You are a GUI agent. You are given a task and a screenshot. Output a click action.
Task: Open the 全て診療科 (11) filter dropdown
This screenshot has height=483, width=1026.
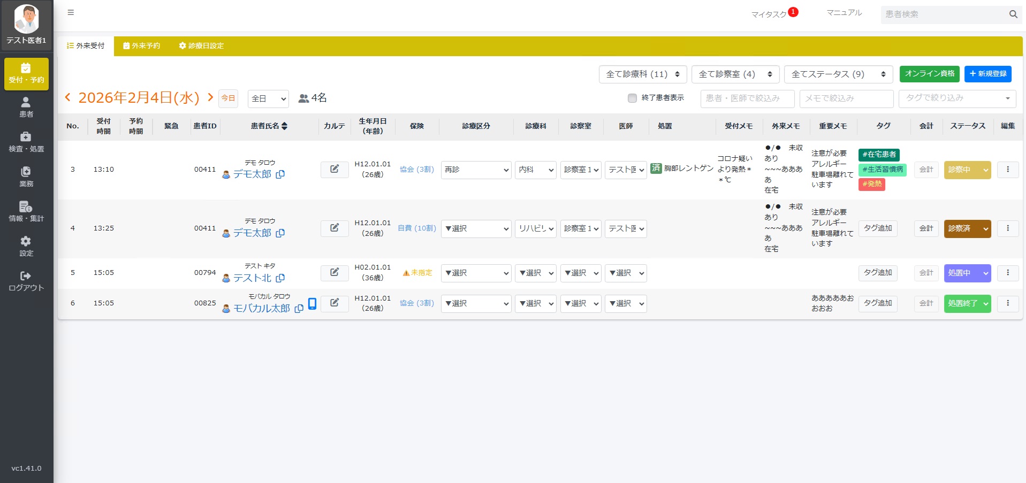(x=642, y=74)
